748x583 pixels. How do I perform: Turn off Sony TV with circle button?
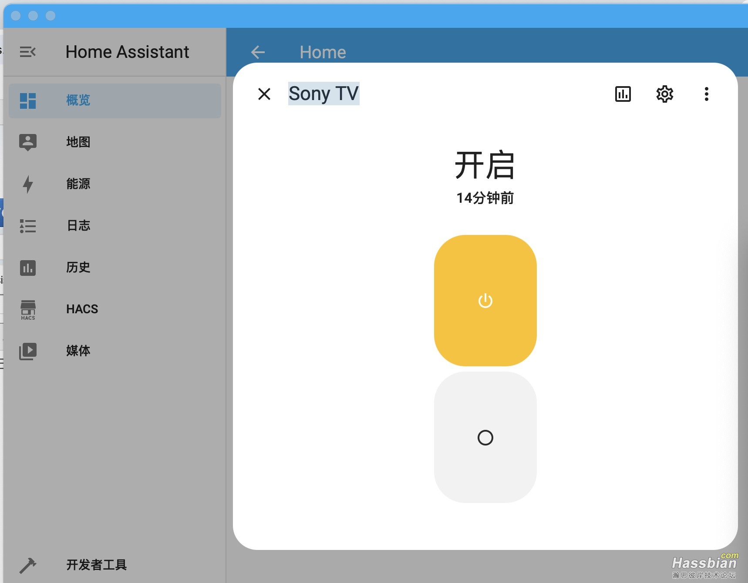coord(485,437)
